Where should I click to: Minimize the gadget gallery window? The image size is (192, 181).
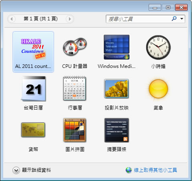tap(155, 7)
